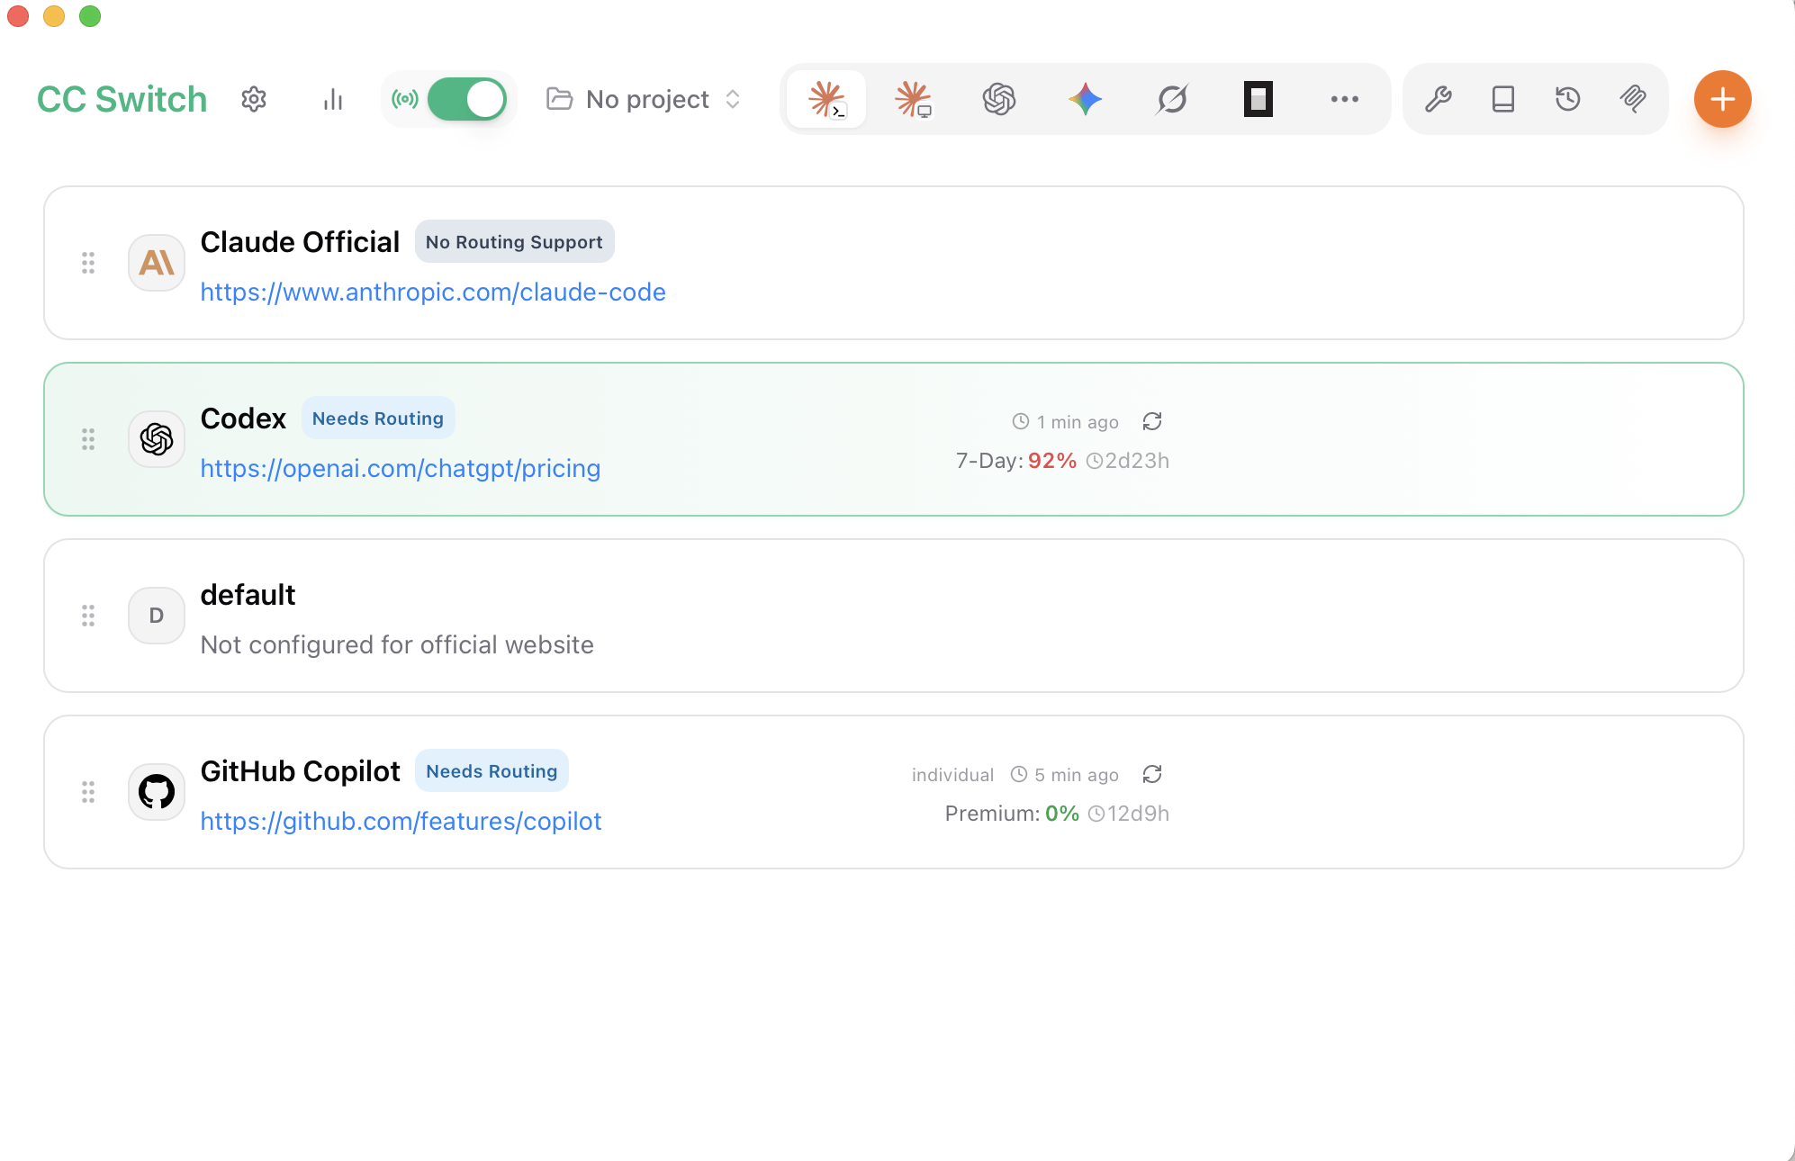
Task: Click Needs Routing badge on Codex
Action: click(x=378, y=418)
